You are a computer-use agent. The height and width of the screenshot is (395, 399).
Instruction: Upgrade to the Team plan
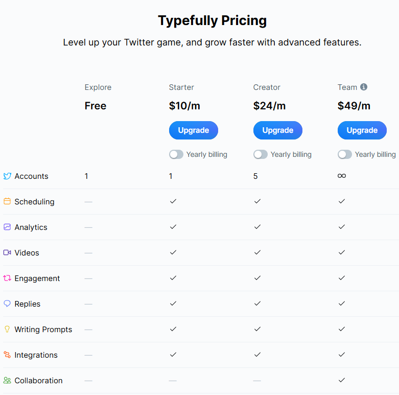(362, 130)
